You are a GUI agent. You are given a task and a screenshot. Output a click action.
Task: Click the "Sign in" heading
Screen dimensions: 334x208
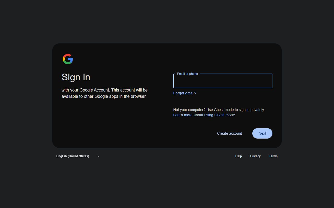[76, 77]
